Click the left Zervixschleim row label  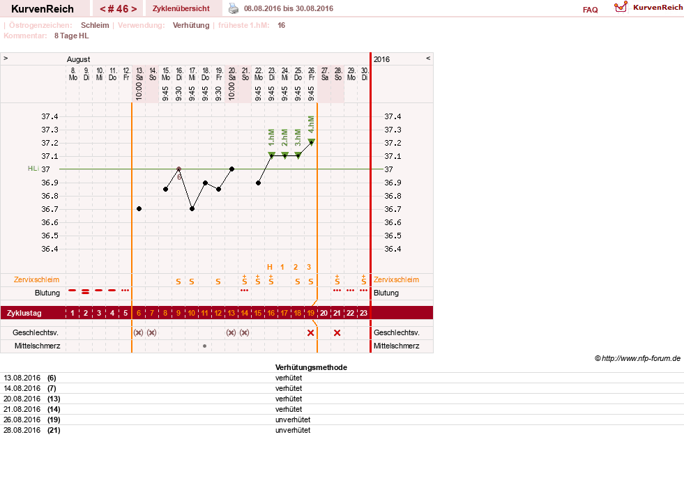tap(37, 279)
